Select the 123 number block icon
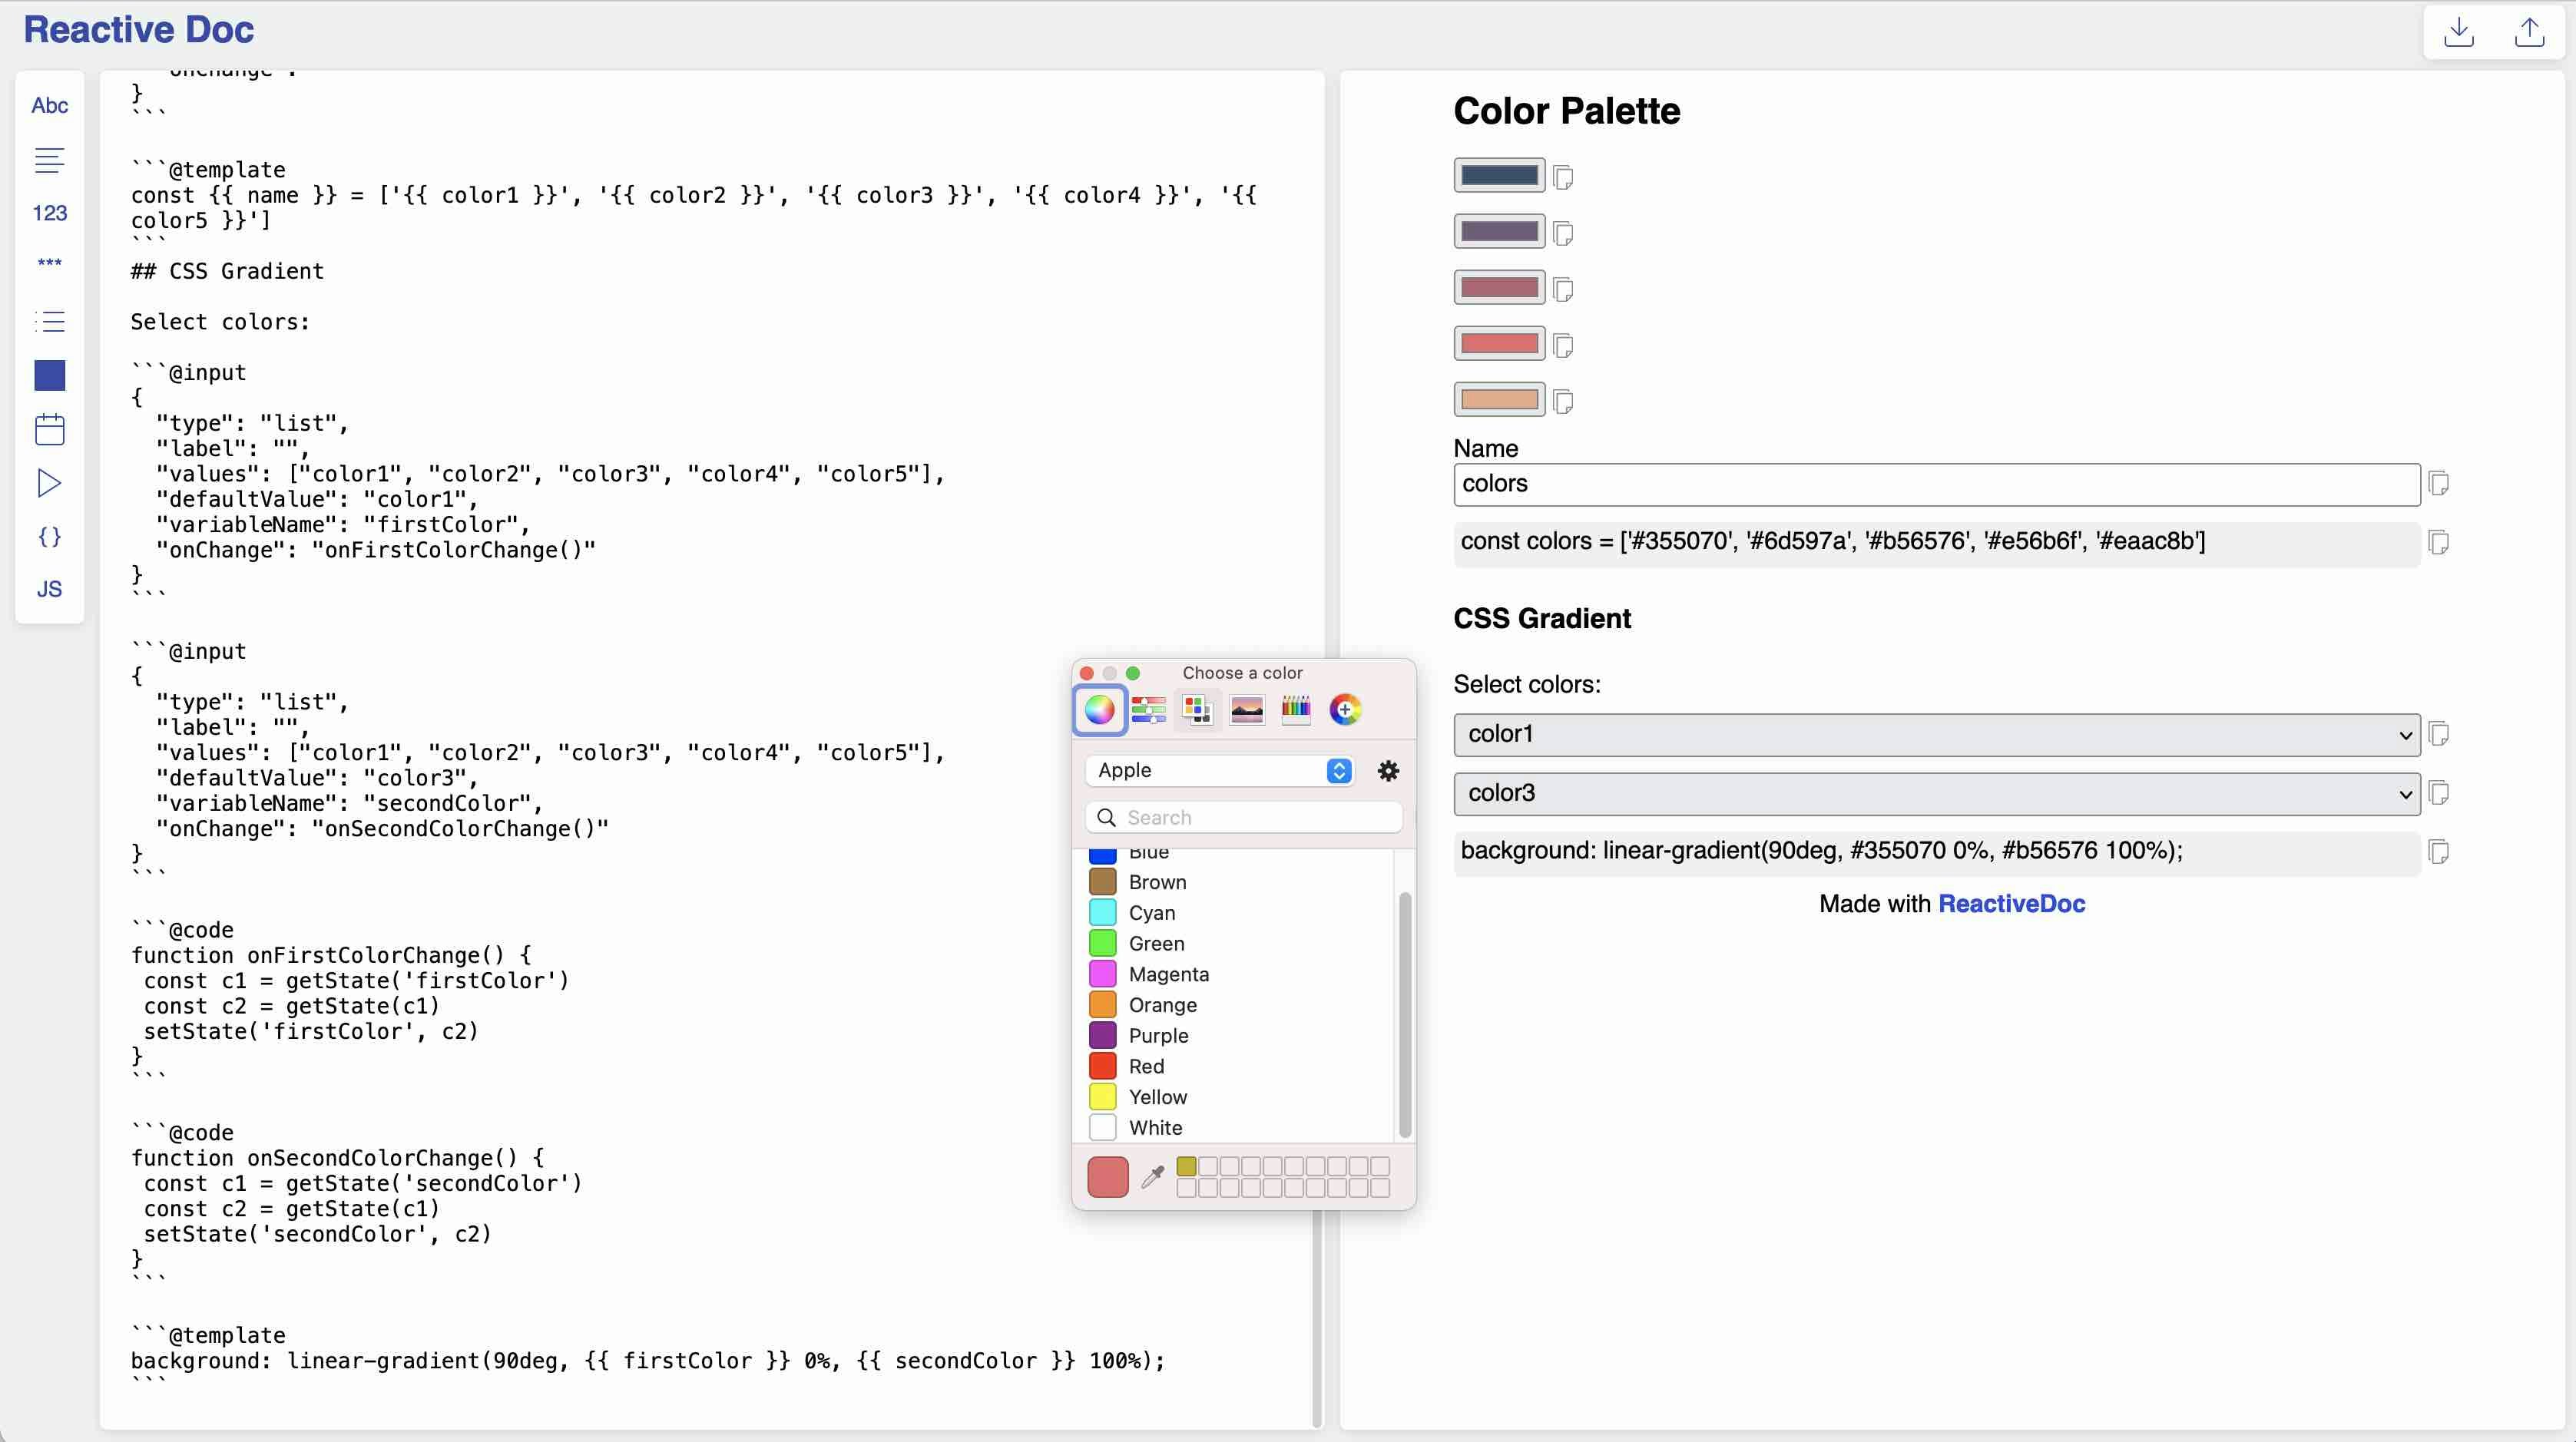The image size is (2576, 1442). pos(49,212)
